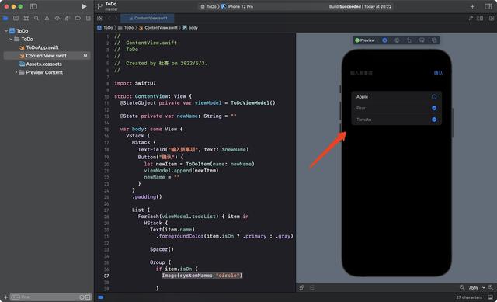Open the Find navigator

click(36, 19)
